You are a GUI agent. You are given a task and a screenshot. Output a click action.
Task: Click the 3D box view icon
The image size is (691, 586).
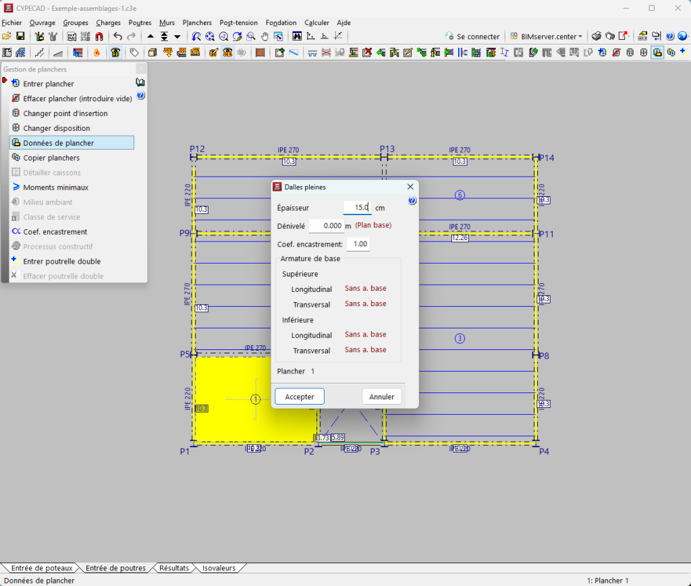(153, 53)
